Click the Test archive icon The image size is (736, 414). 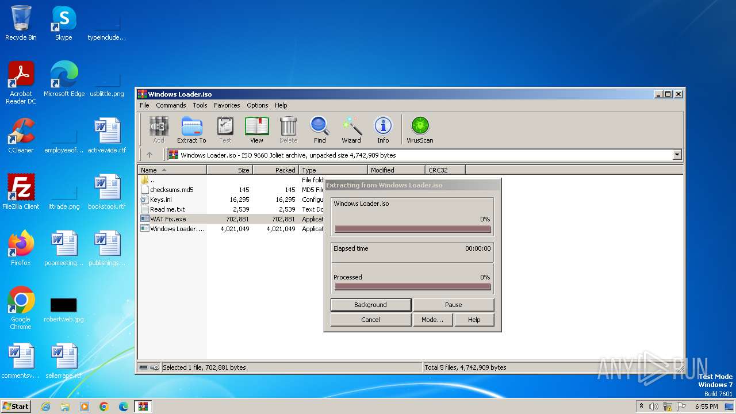(x=225, y=129)
